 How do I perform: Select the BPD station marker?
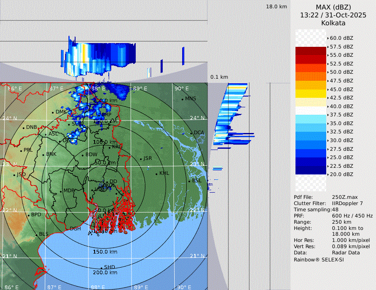click(29, 215)
